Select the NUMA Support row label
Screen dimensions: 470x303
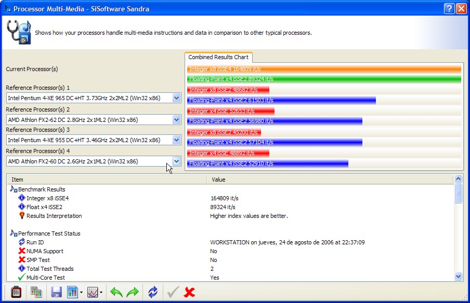click(x=45, y=251)
